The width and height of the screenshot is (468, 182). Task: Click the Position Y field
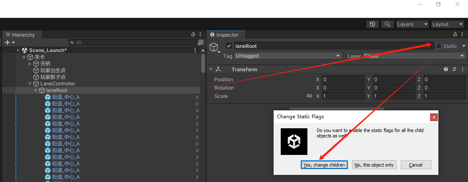[x=394, y=79]
